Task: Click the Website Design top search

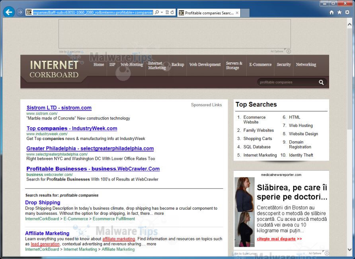Action: 303,134
